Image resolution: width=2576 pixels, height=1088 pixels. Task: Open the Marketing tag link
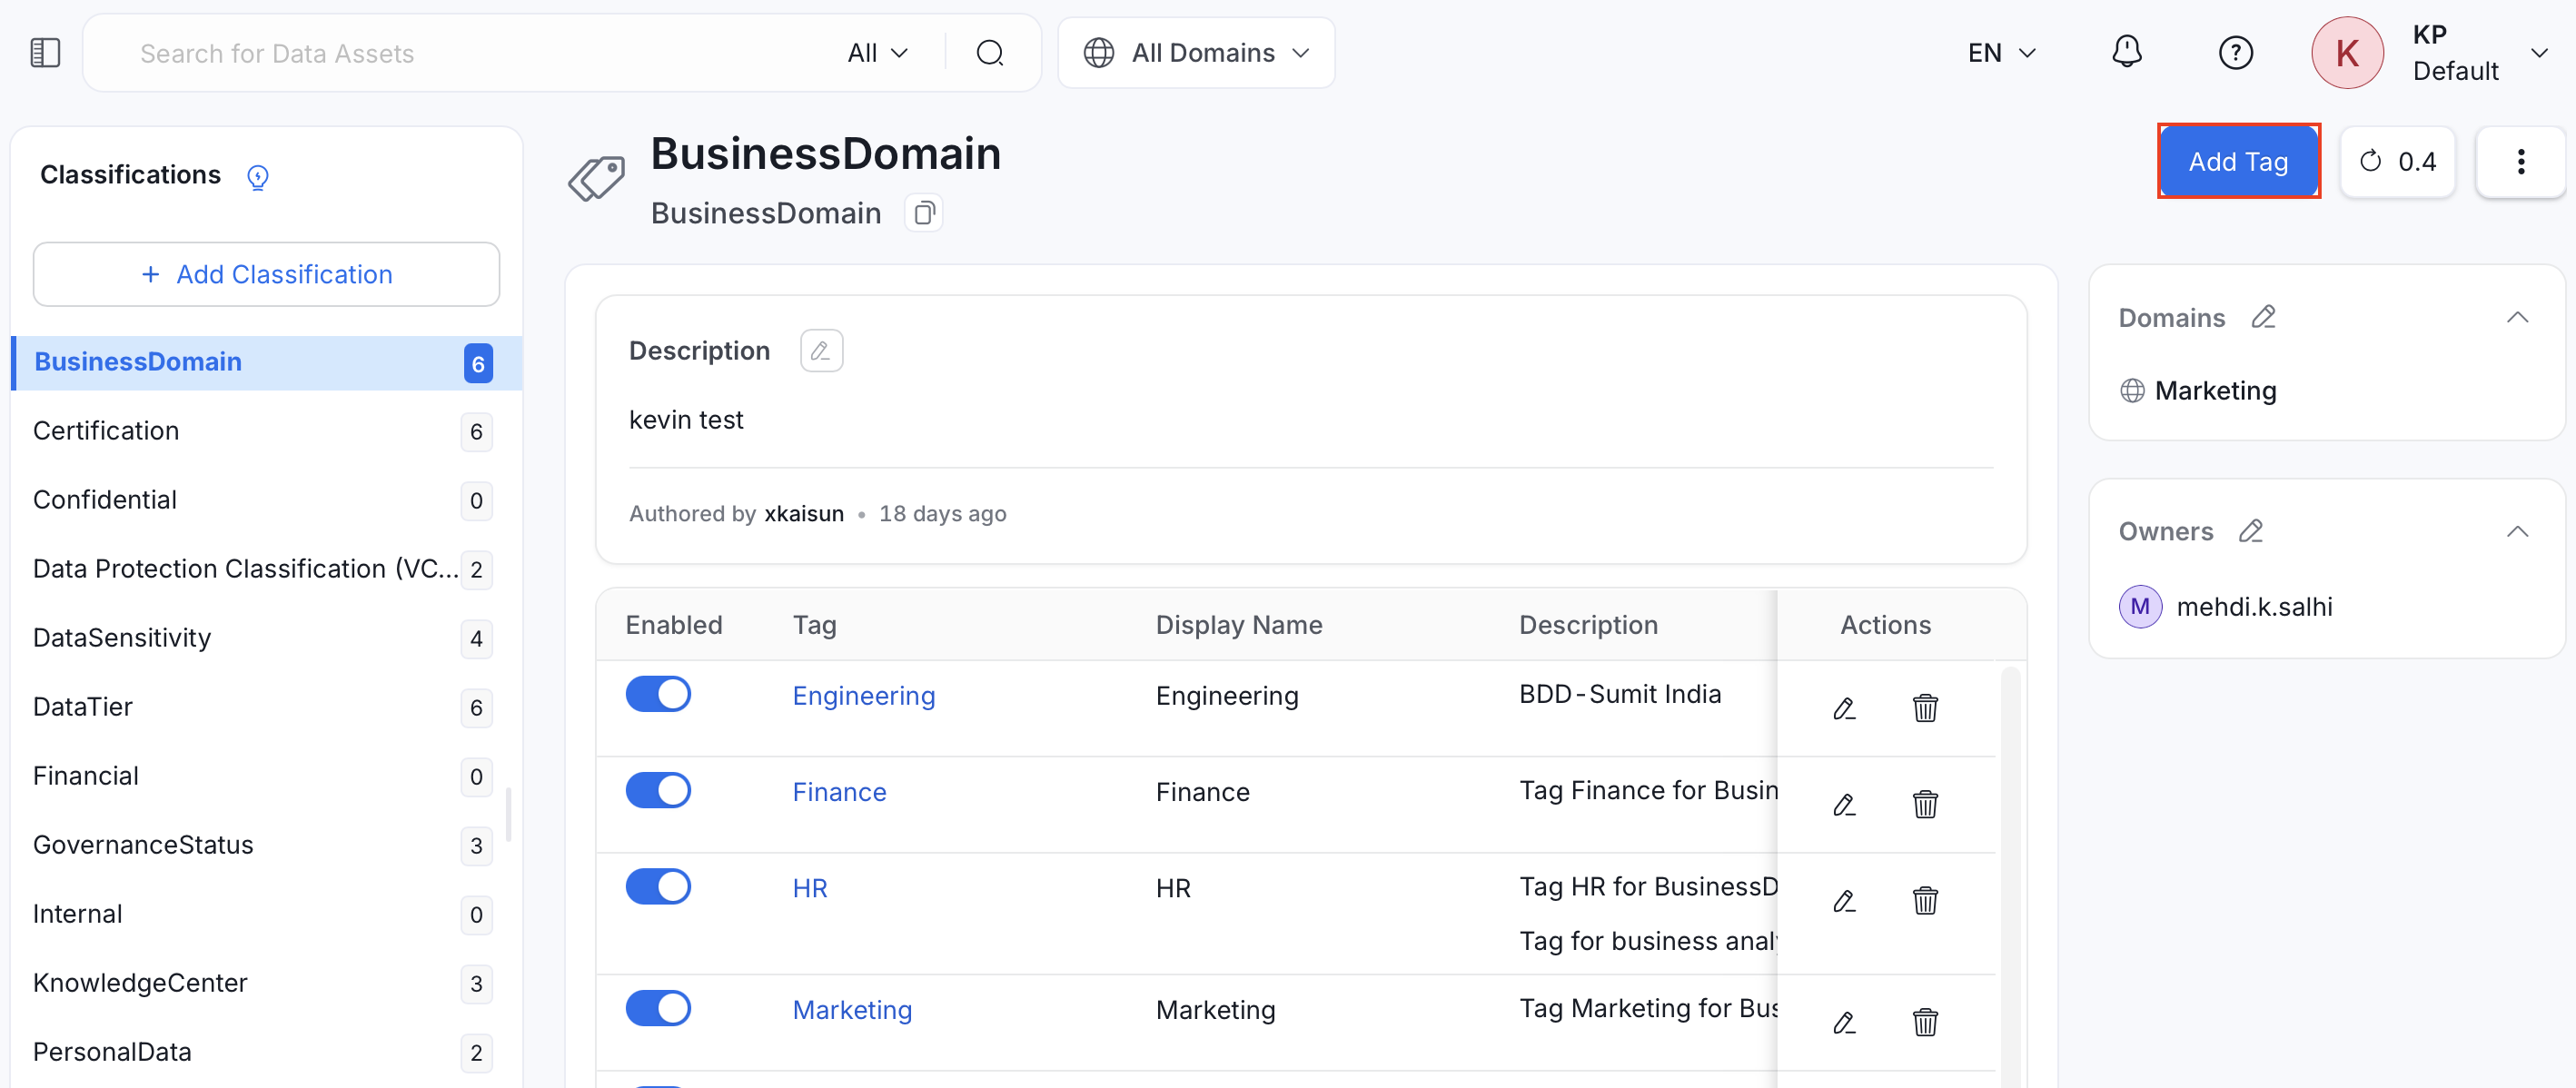click(x=853, y=1010)
